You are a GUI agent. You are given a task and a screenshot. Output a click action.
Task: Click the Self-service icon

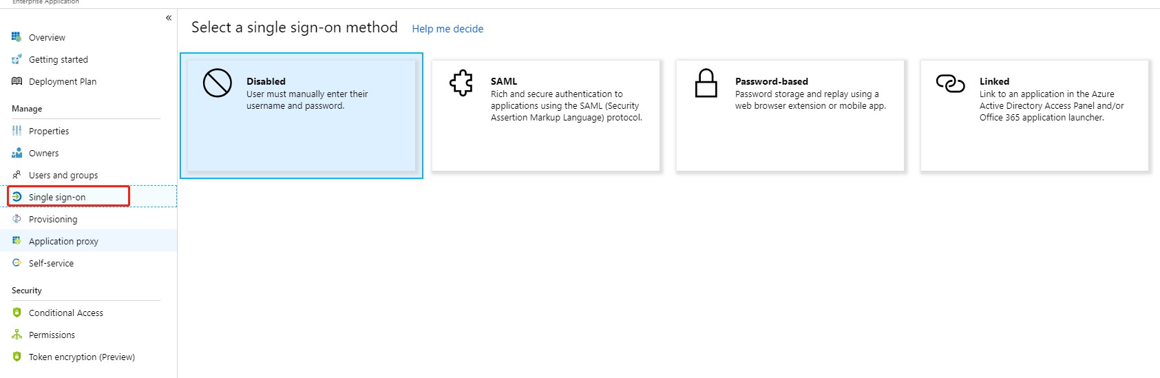click(17, 263)
